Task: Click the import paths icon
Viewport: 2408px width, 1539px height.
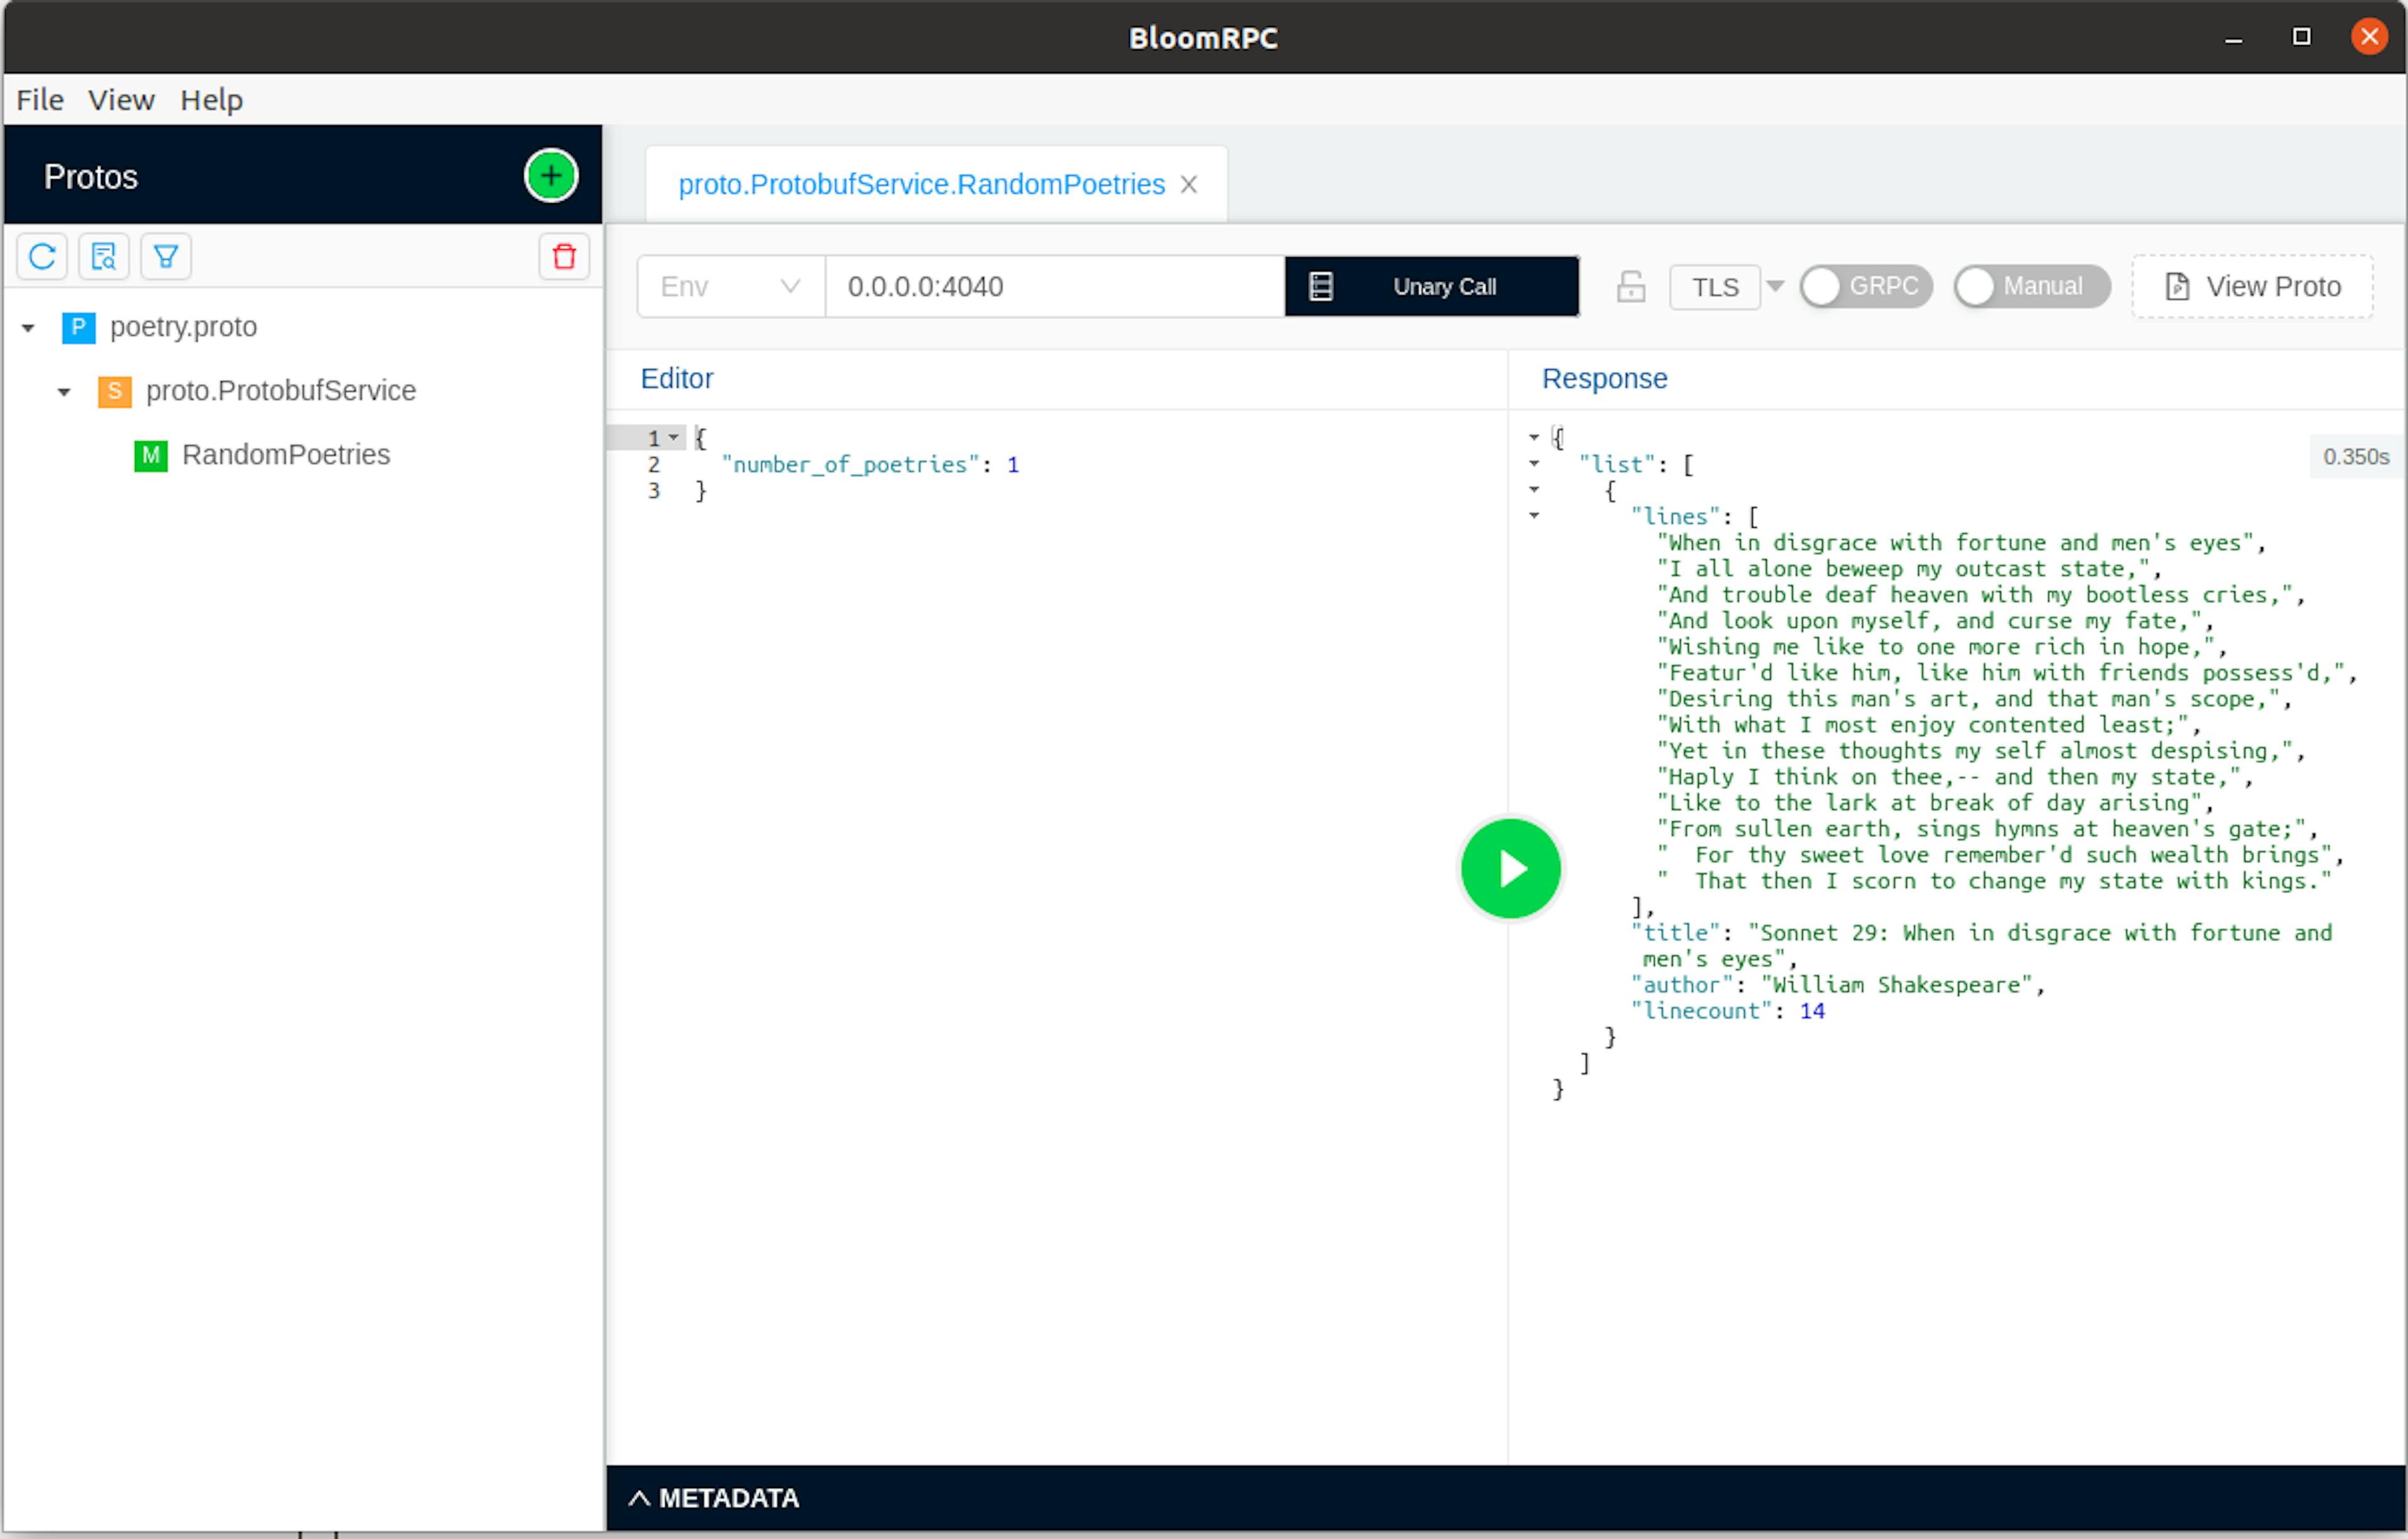Action: 104,257
